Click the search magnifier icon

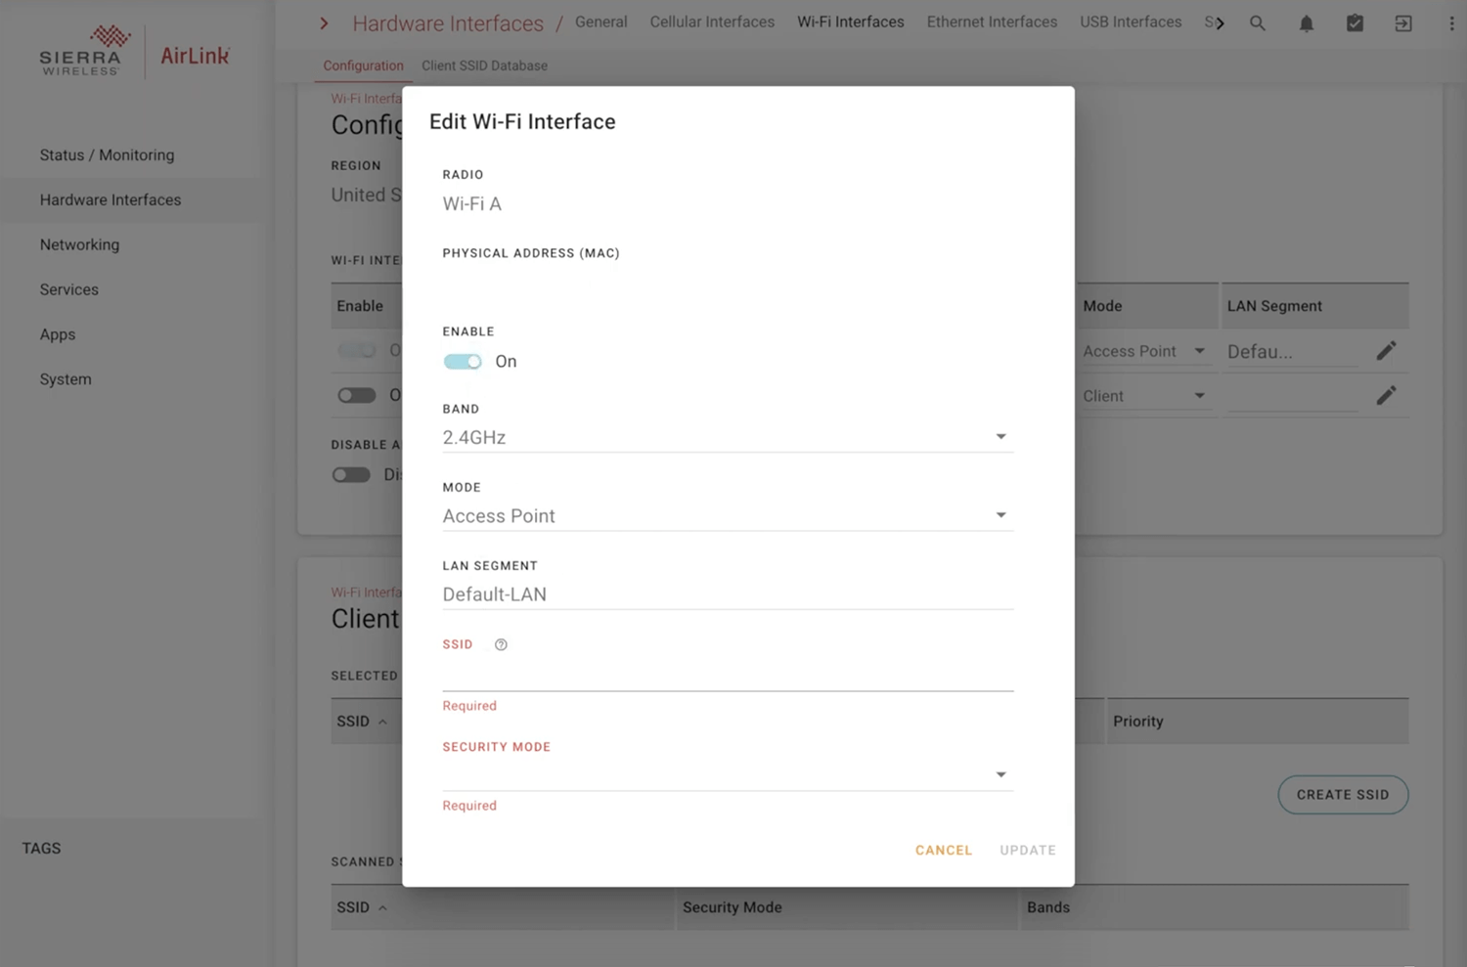[1257, 23]
